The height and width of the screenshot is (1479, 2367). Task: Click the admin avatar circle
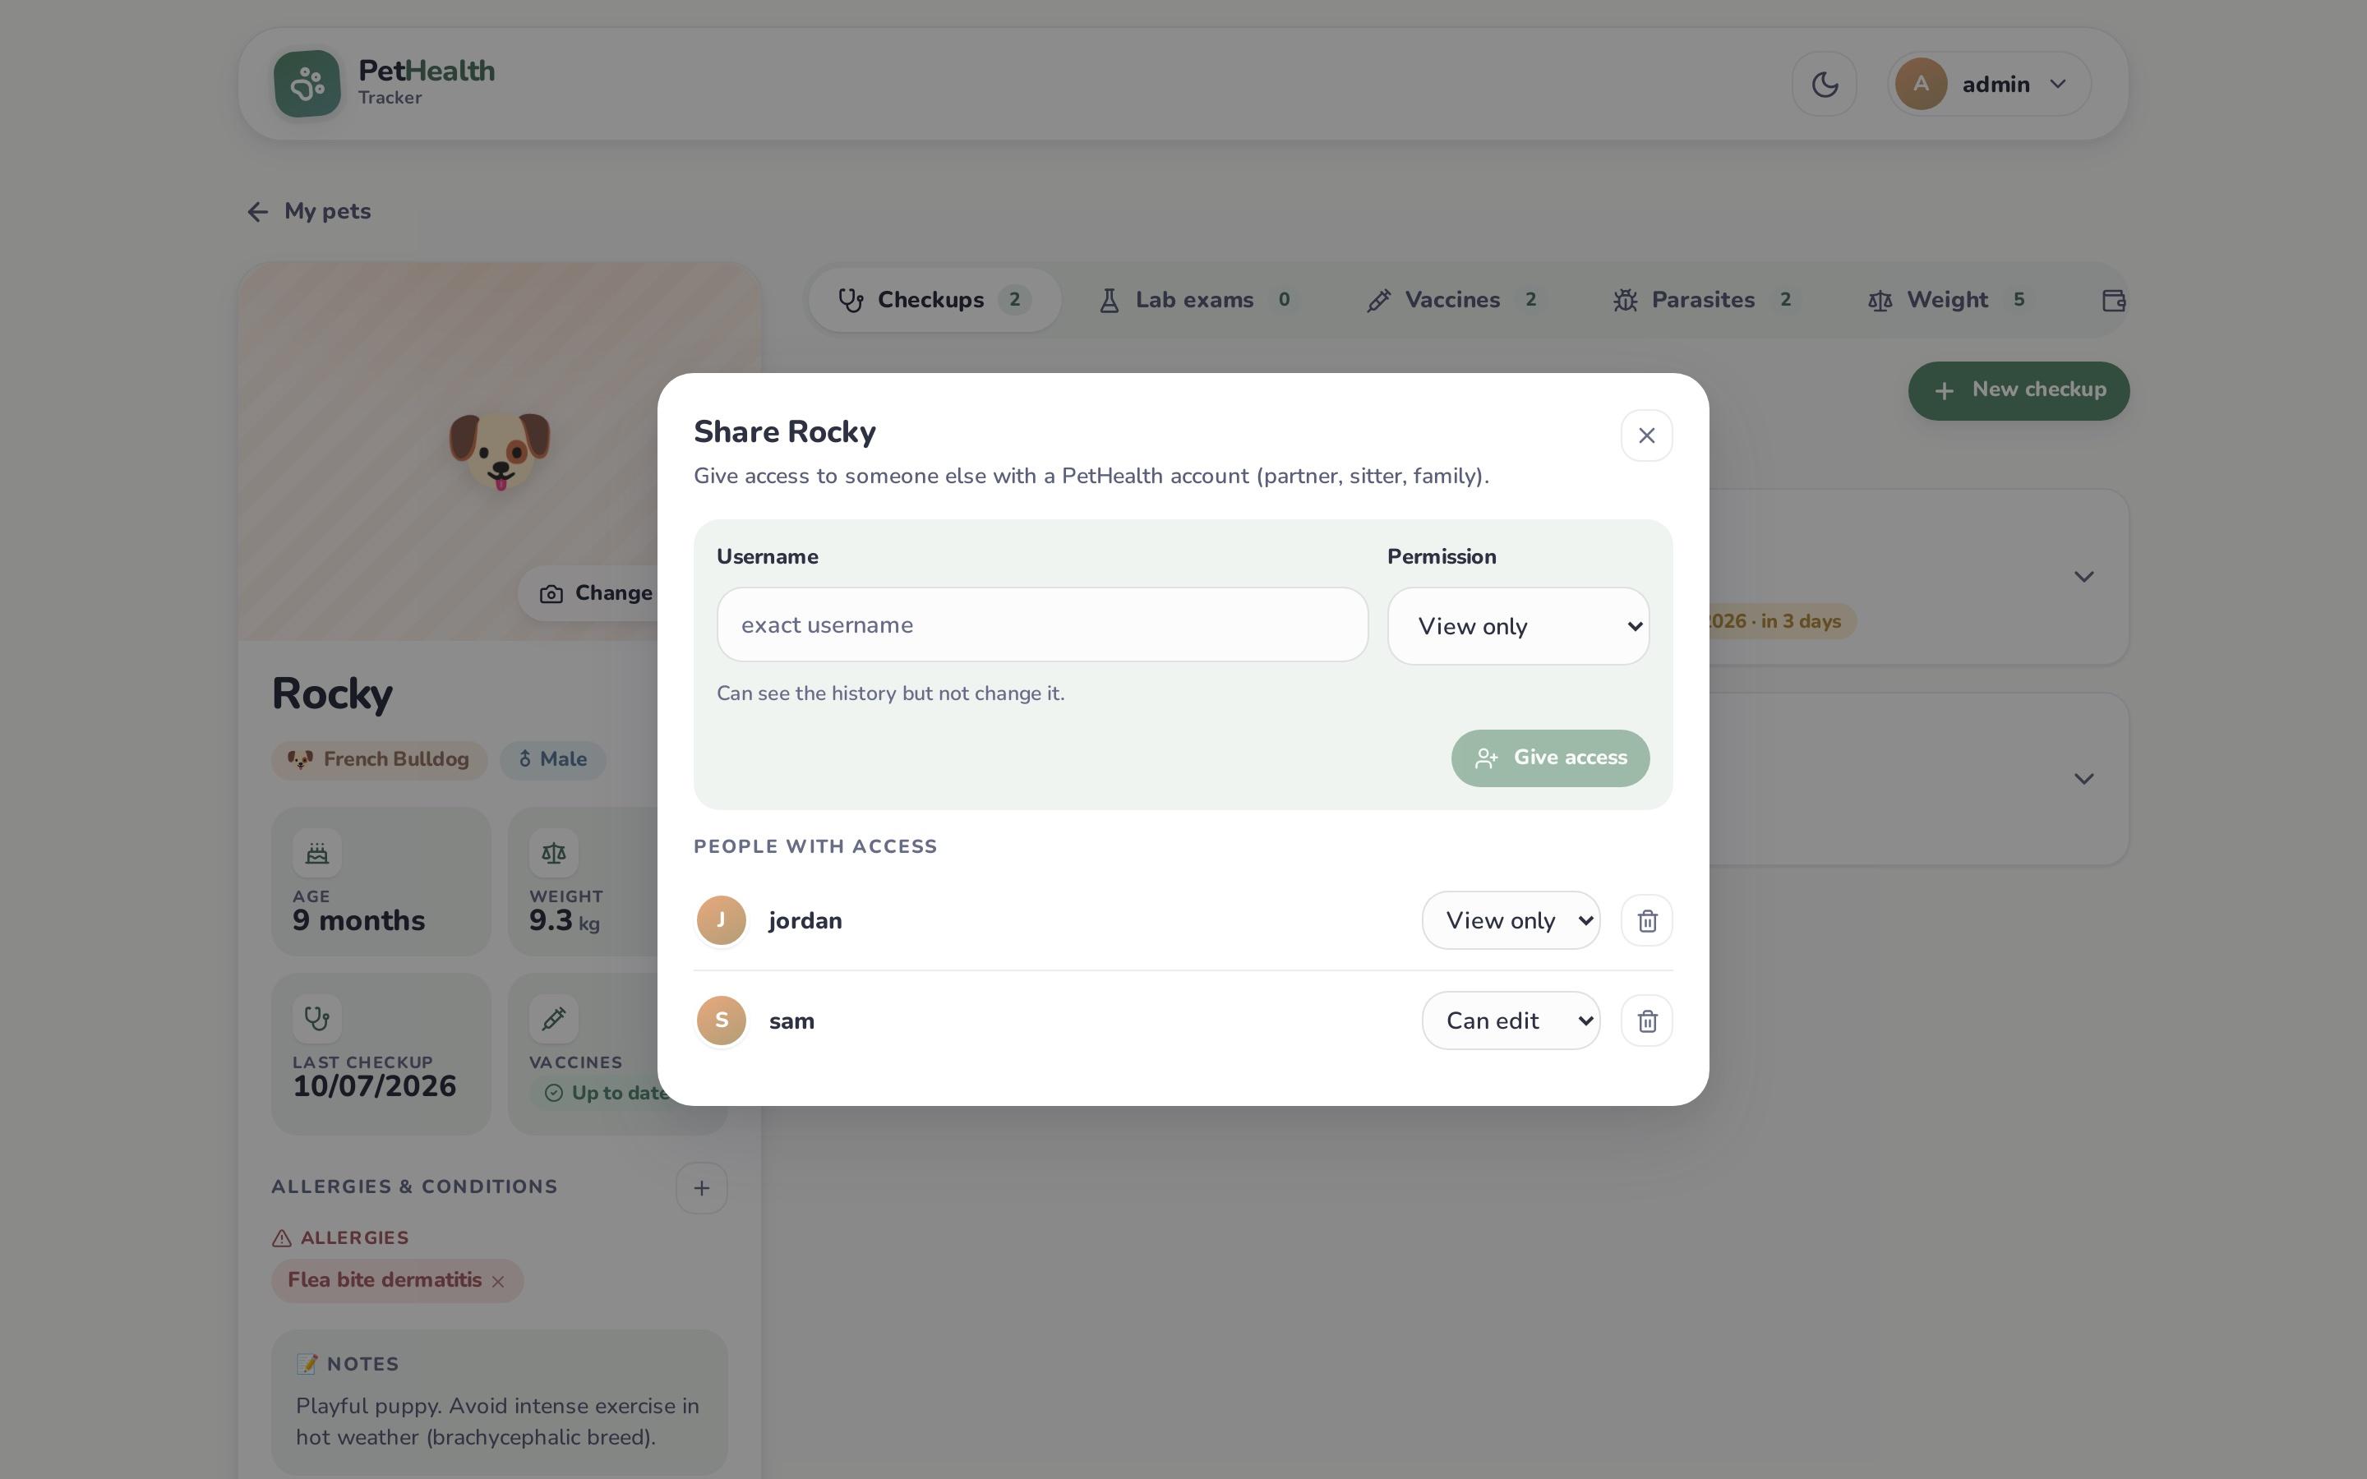[1920, 84]
